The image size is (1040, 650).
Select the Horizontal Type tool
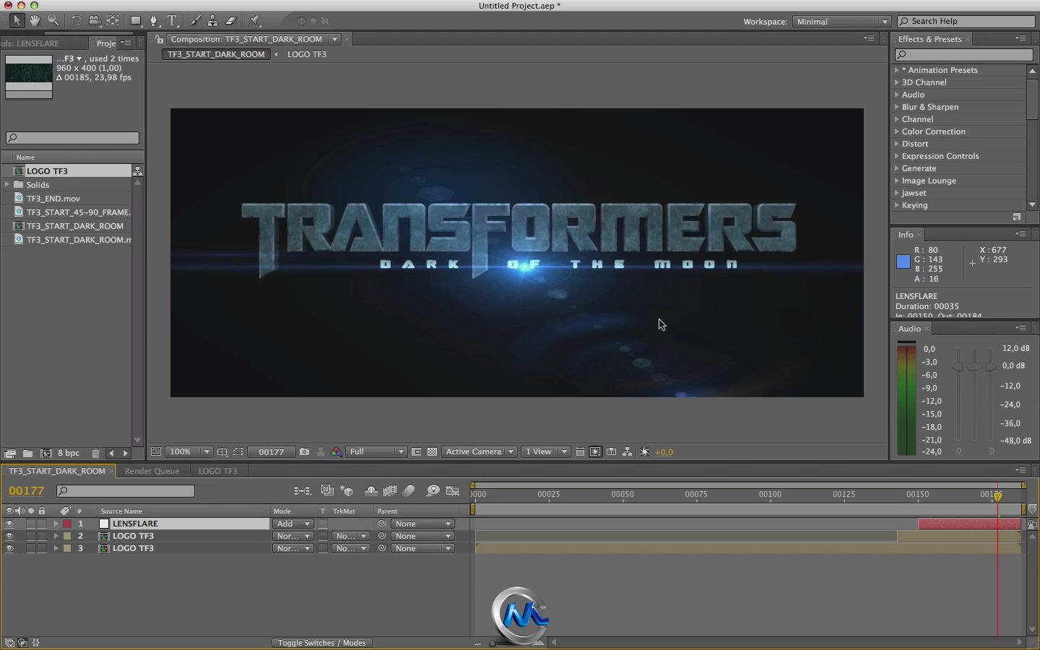(173, 21)
